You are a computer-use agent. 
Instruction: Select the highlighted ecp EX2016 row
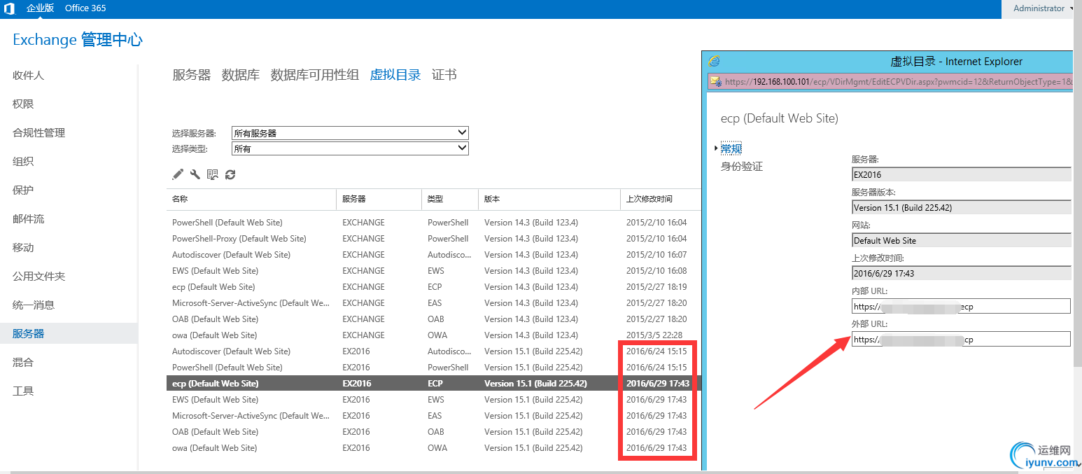[x=434, y=384]
